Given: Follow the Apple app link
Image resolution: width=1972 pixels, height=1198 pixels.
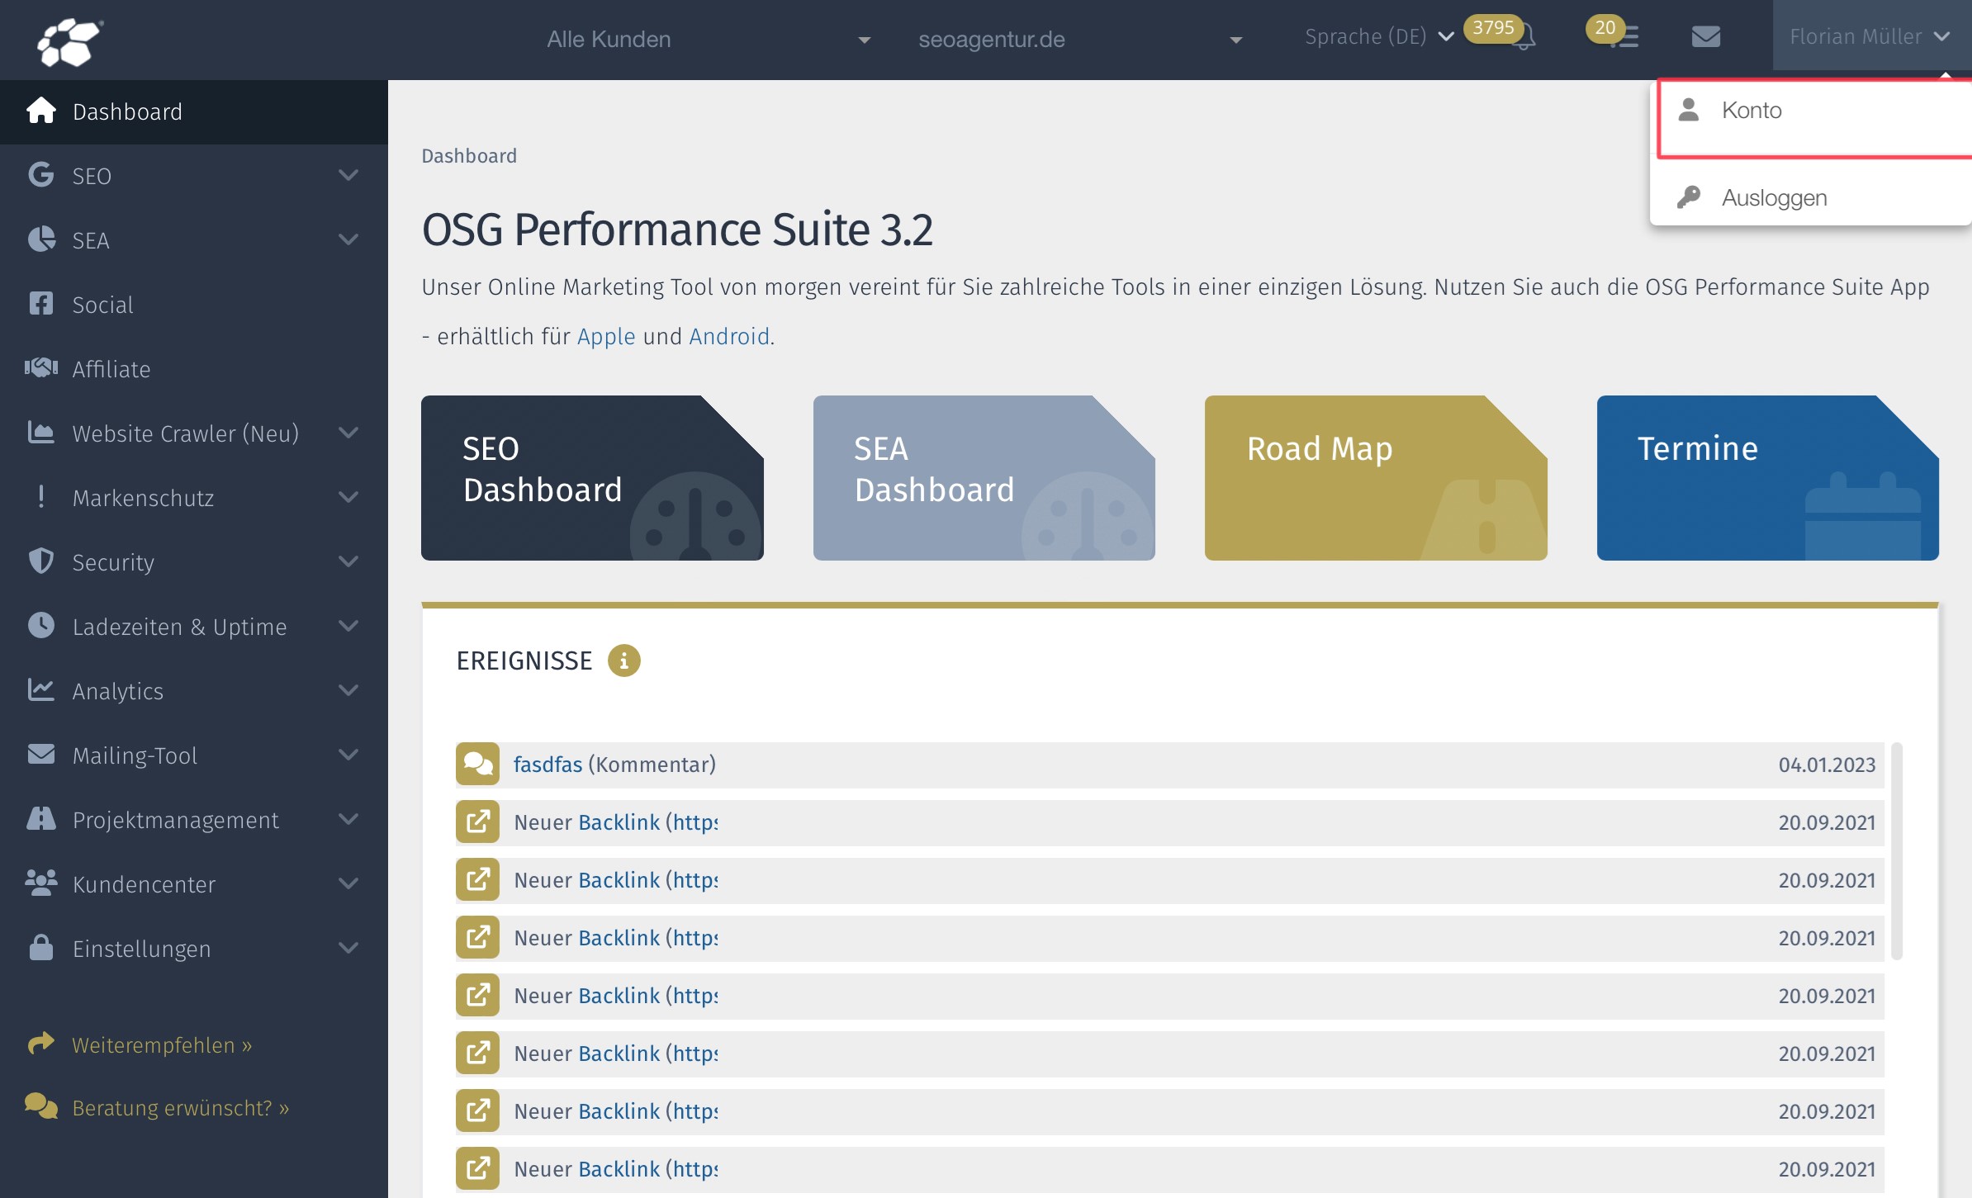Looking at the screenshot, I should point(606,336).
